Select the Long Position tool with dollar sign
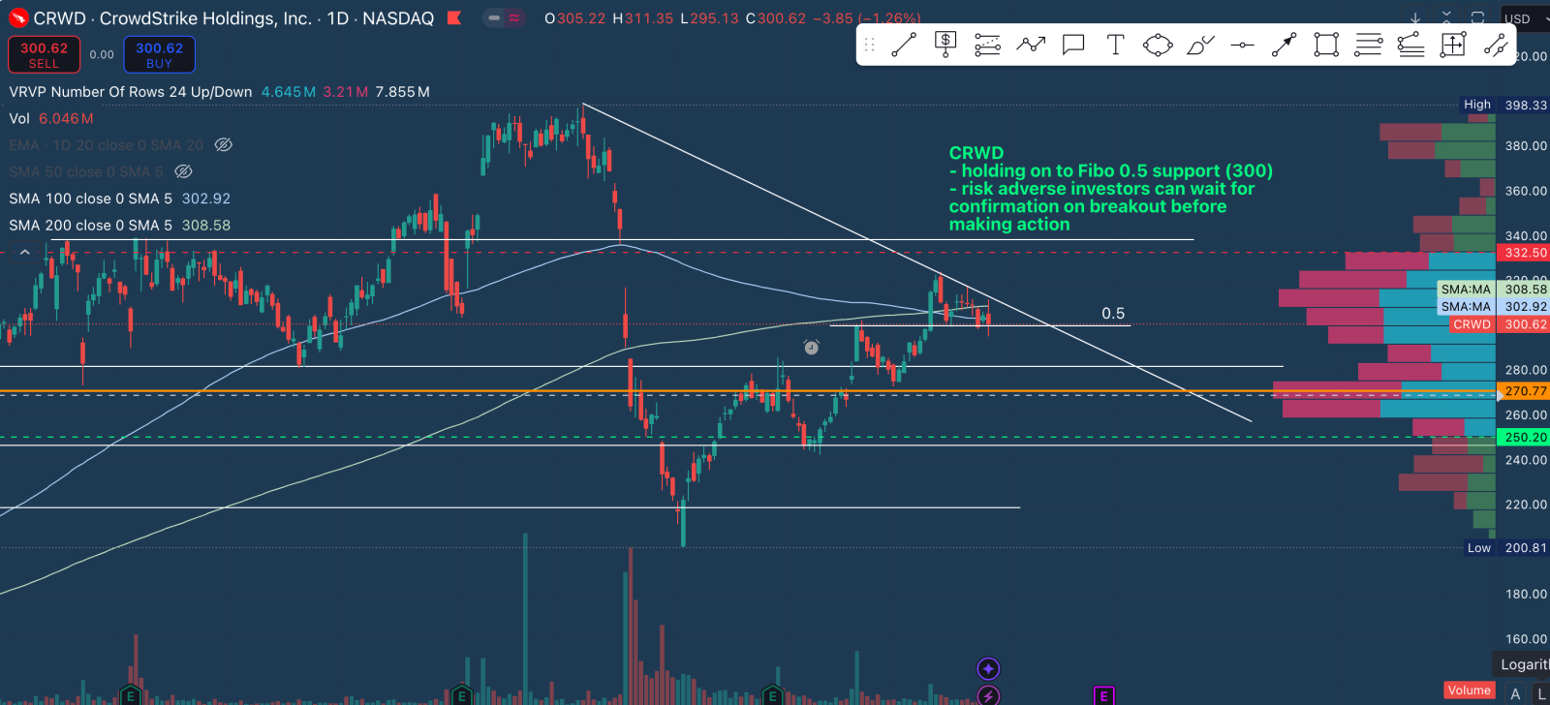Screen dimensions: 1550x705 tap(945, 45)
